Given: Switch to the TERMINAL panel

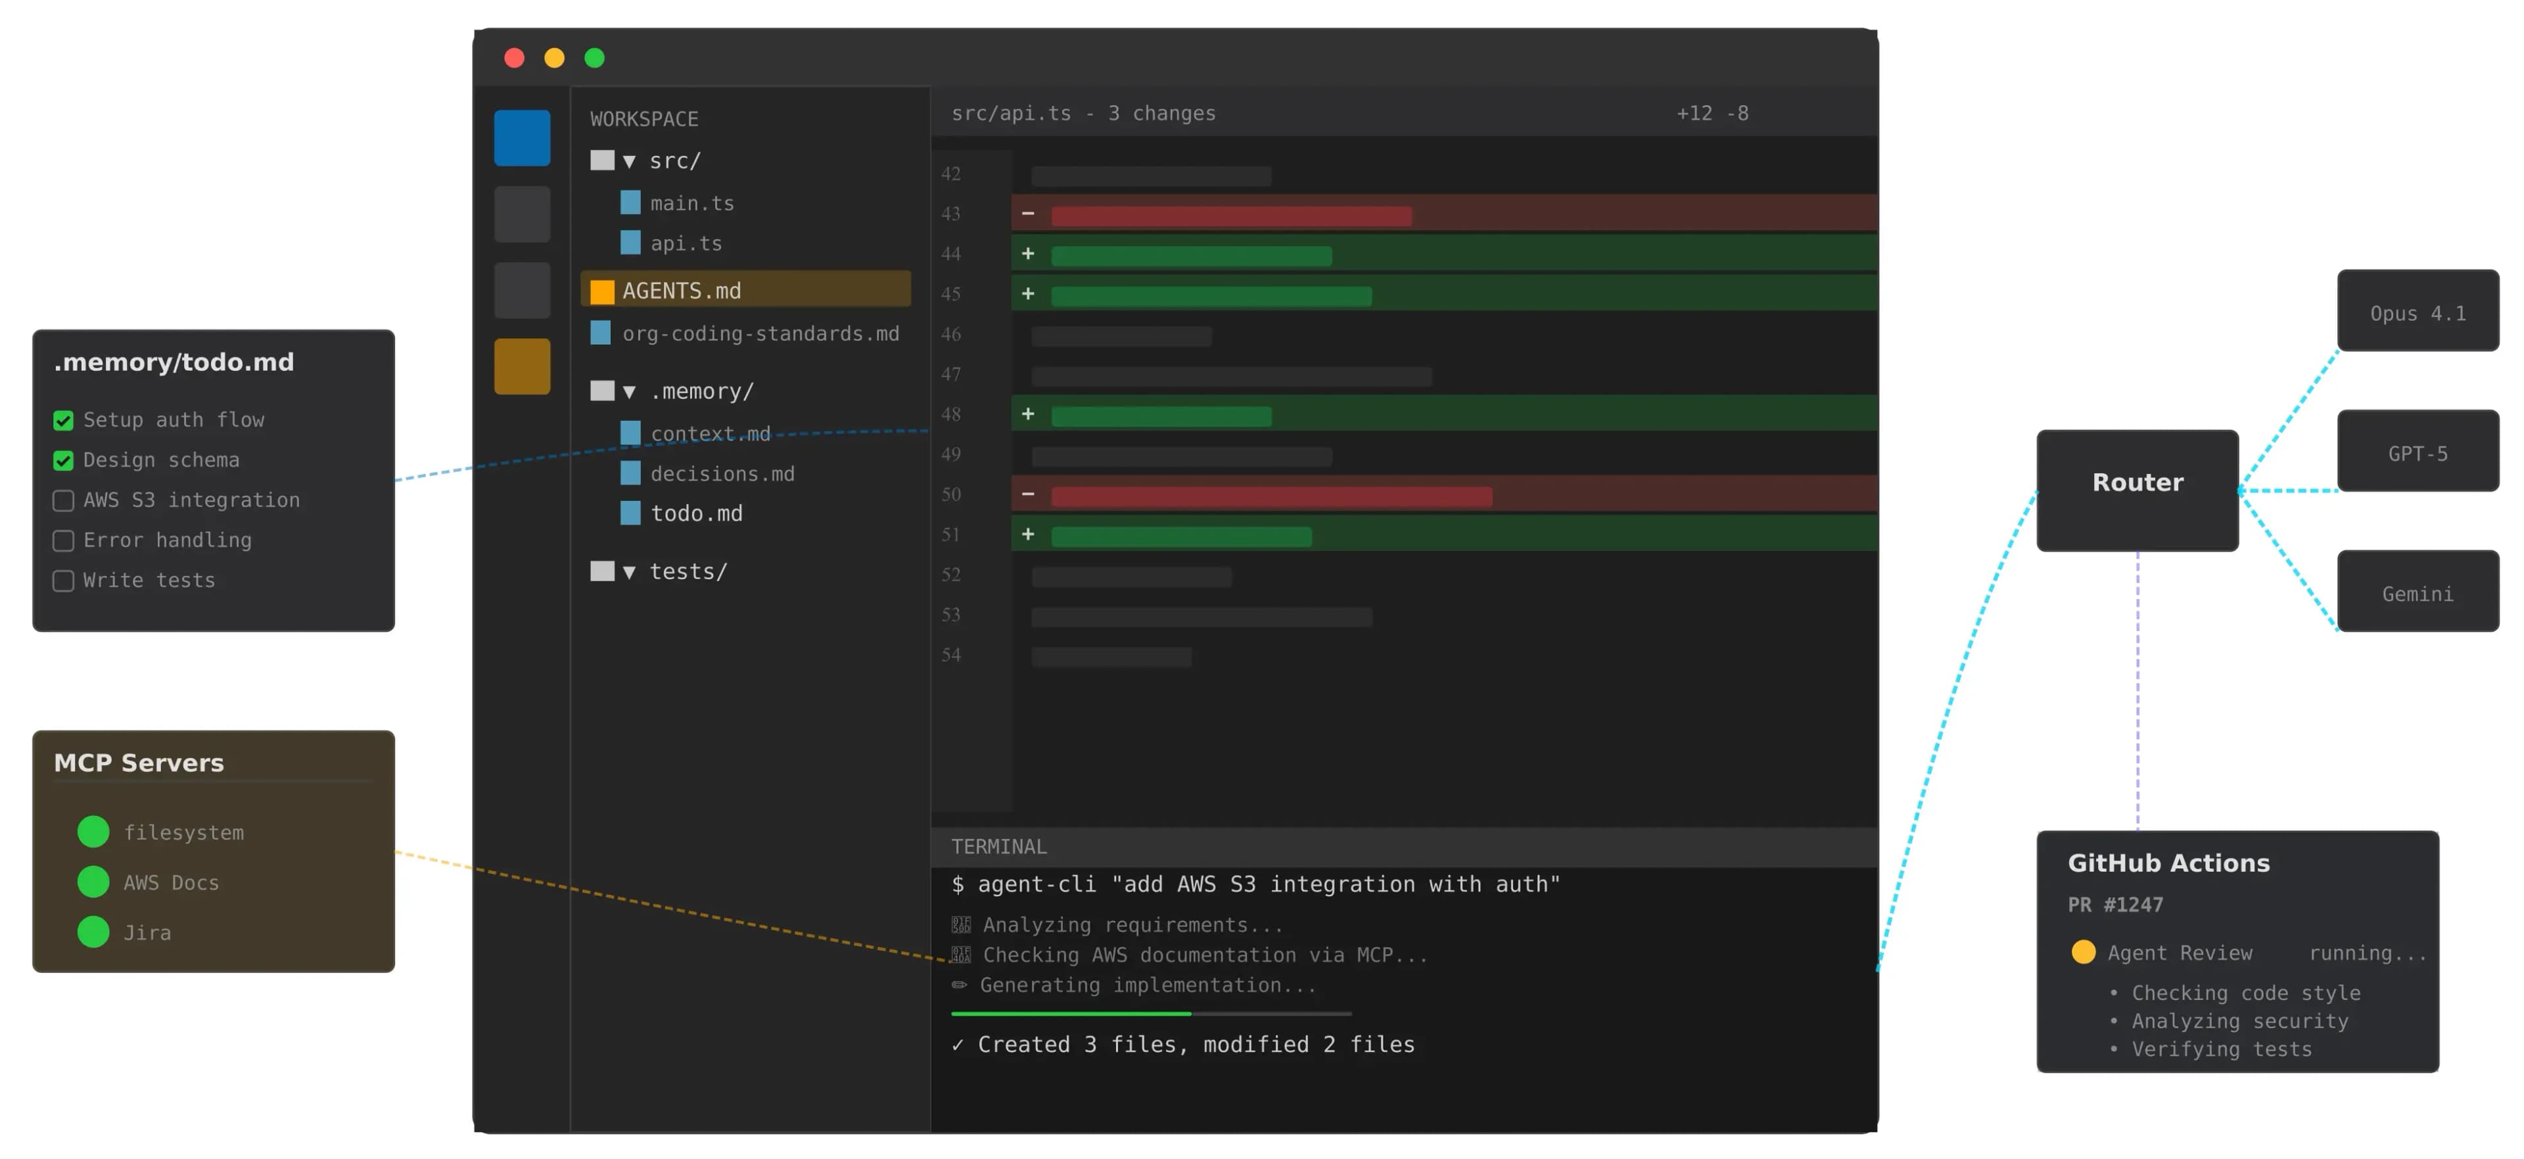Looking at the screenshot, I should (x=998, y=845).
